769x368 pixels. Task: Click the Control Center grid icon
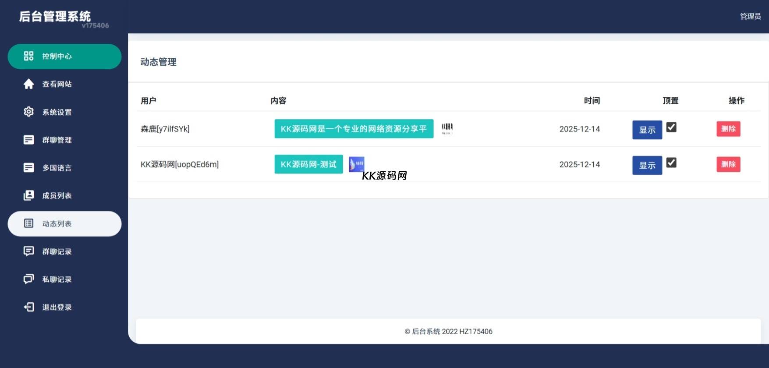coord(28,56)
